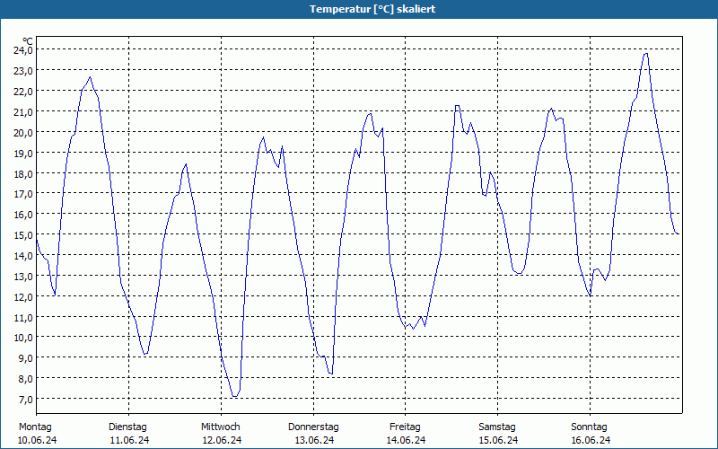Click the date 15.06.24
Screen dimensions: 718x449
tap(499, 440)
